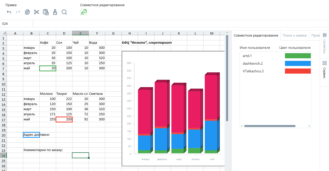The height and width of the screenshot is (171, 329).
Task: Click the Undo arrow icon
Action: click(x=9, y=12)
